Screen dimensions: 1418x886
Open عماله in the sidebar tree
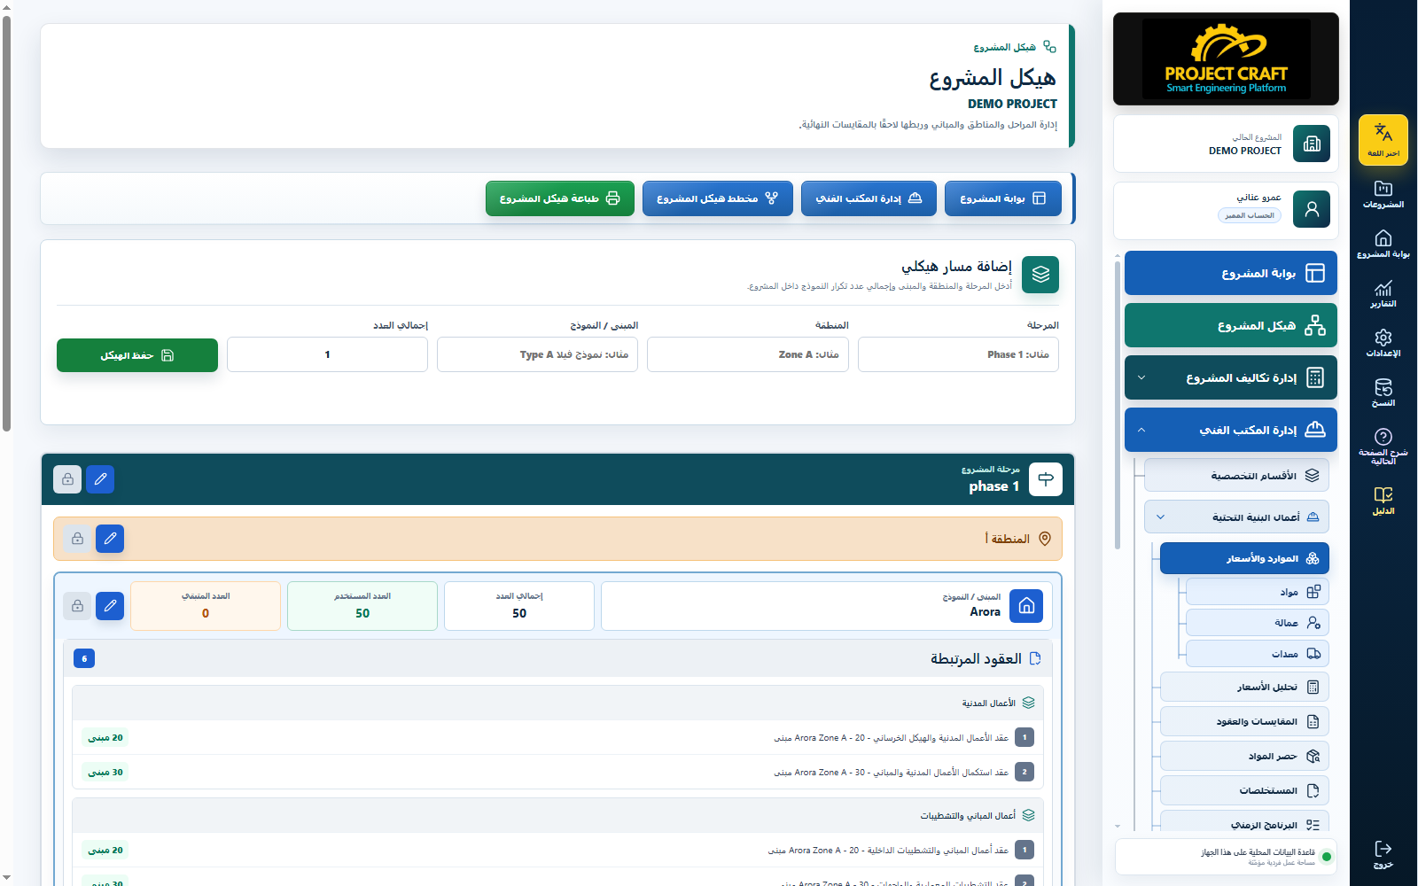coord(1258,623)
